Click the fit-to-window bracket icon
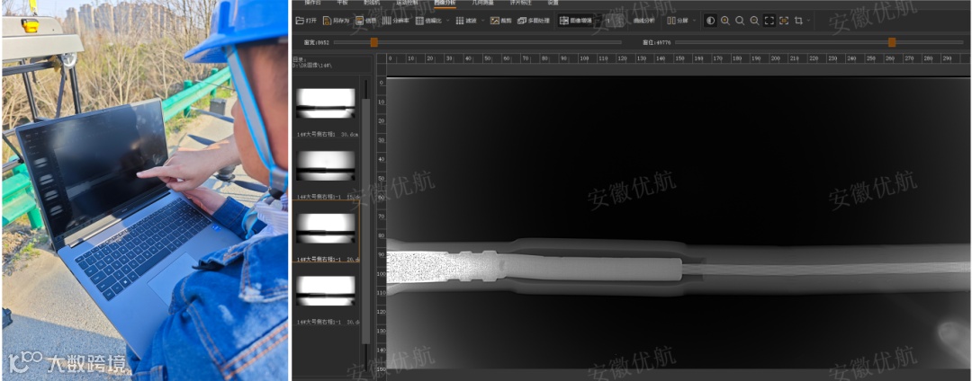Viewport: 972px width, 381px height. pyautogui.click(x=769, y=21)
